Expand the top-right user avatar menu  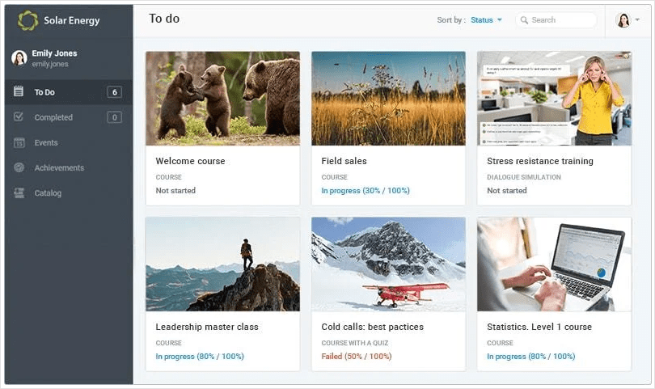[628, 20]
